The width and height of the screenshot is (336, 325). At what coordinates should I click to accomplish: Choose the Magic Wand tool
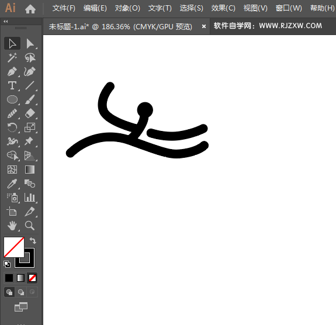(x=12, y=58)
